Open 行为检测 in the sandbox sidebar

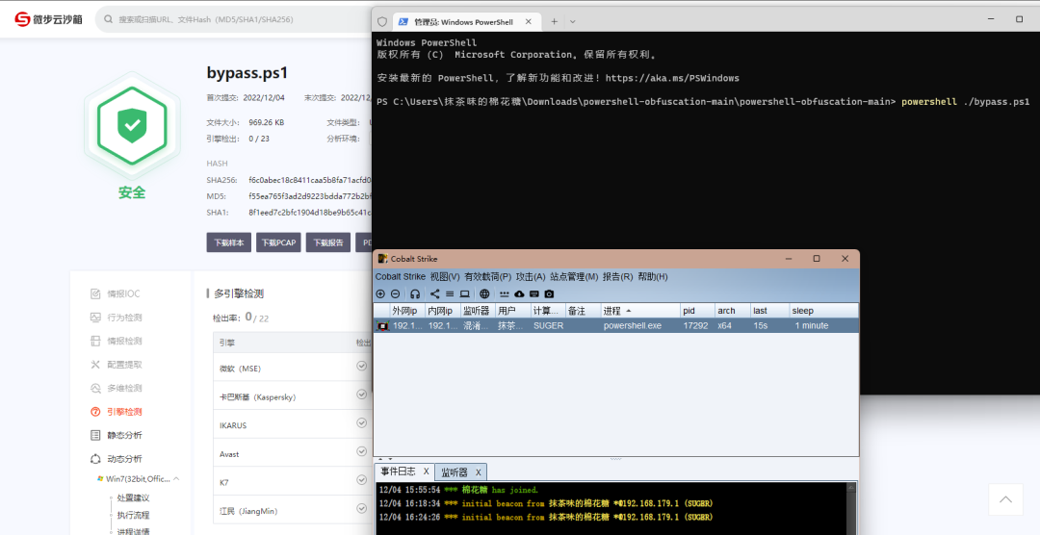(117, 318)
